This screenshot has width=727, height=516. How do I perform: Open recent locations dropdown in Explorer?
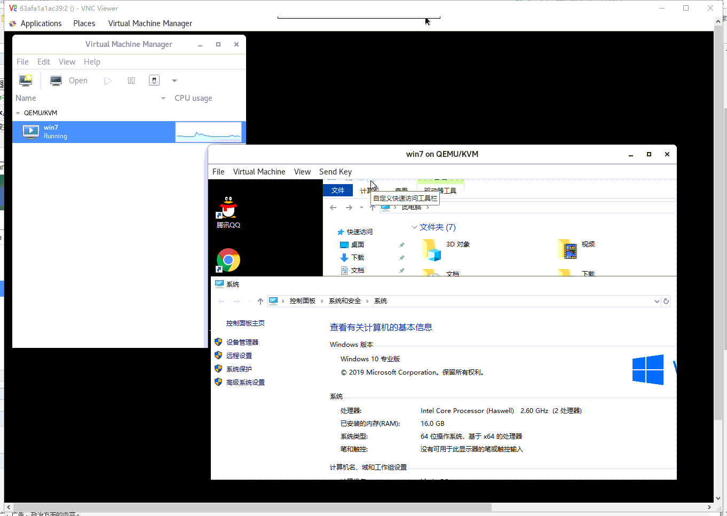click(x=361, y=208)
